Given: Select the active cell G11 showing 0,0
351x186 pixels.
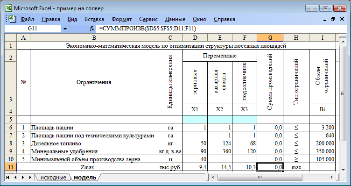Looking at the screenshot, I should point(270,167).
